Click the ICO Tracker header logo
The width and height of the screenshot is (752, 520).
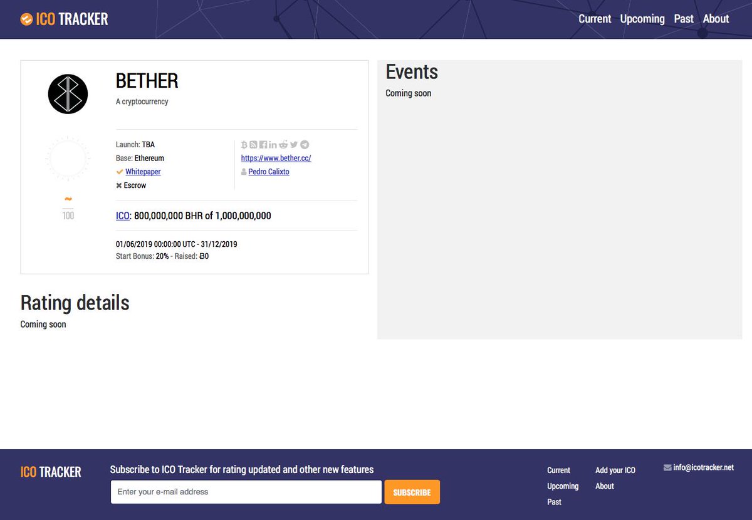[64, 19]
